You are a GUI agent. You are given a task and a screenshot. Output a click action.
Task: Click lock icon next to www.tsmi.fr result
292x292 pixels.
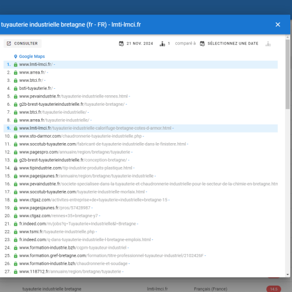point(16,232)
